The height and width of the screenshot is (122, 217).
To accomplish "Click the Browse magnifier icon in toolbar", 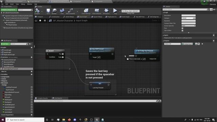I will click(x=54, y=11).
